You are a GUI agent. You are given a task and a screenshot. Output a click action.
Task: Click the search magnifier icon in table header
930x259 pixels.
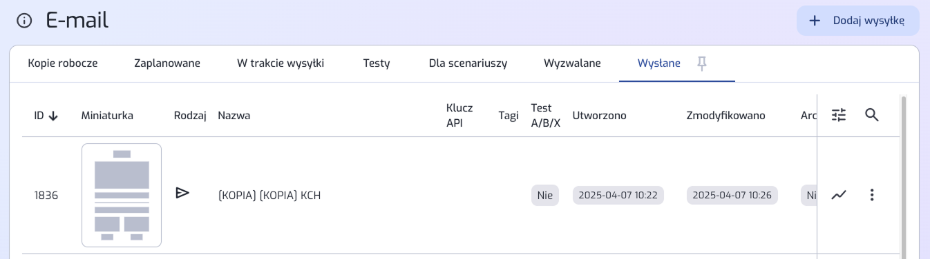coord(872,115)
